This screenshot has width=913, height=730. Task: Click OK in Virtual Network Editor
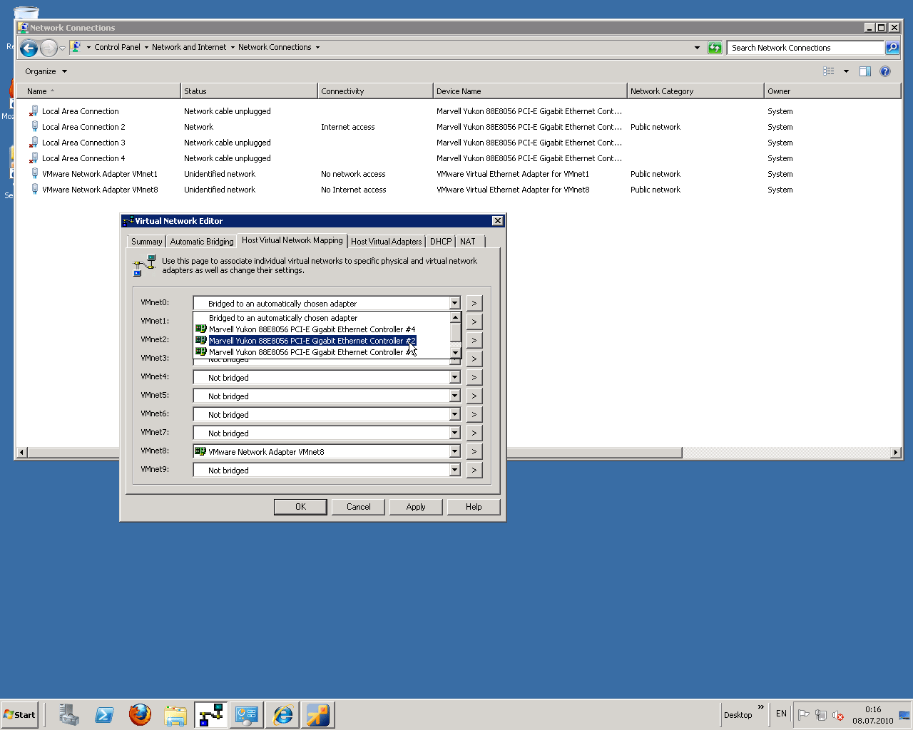tap(300, 507)
